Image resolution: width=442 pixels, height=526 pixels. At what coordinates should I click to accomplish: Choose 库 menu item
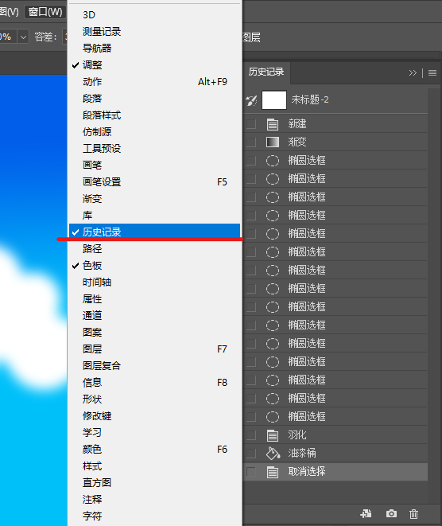[x=154, y=216]
